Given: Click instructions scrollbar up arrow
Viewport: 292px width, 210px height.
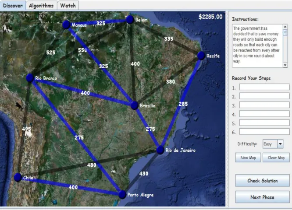Looking at the screenshot, I should 285,27.
